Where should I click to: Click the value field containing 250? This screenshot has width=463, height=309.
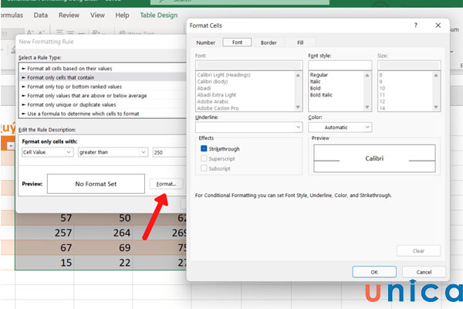166,153
